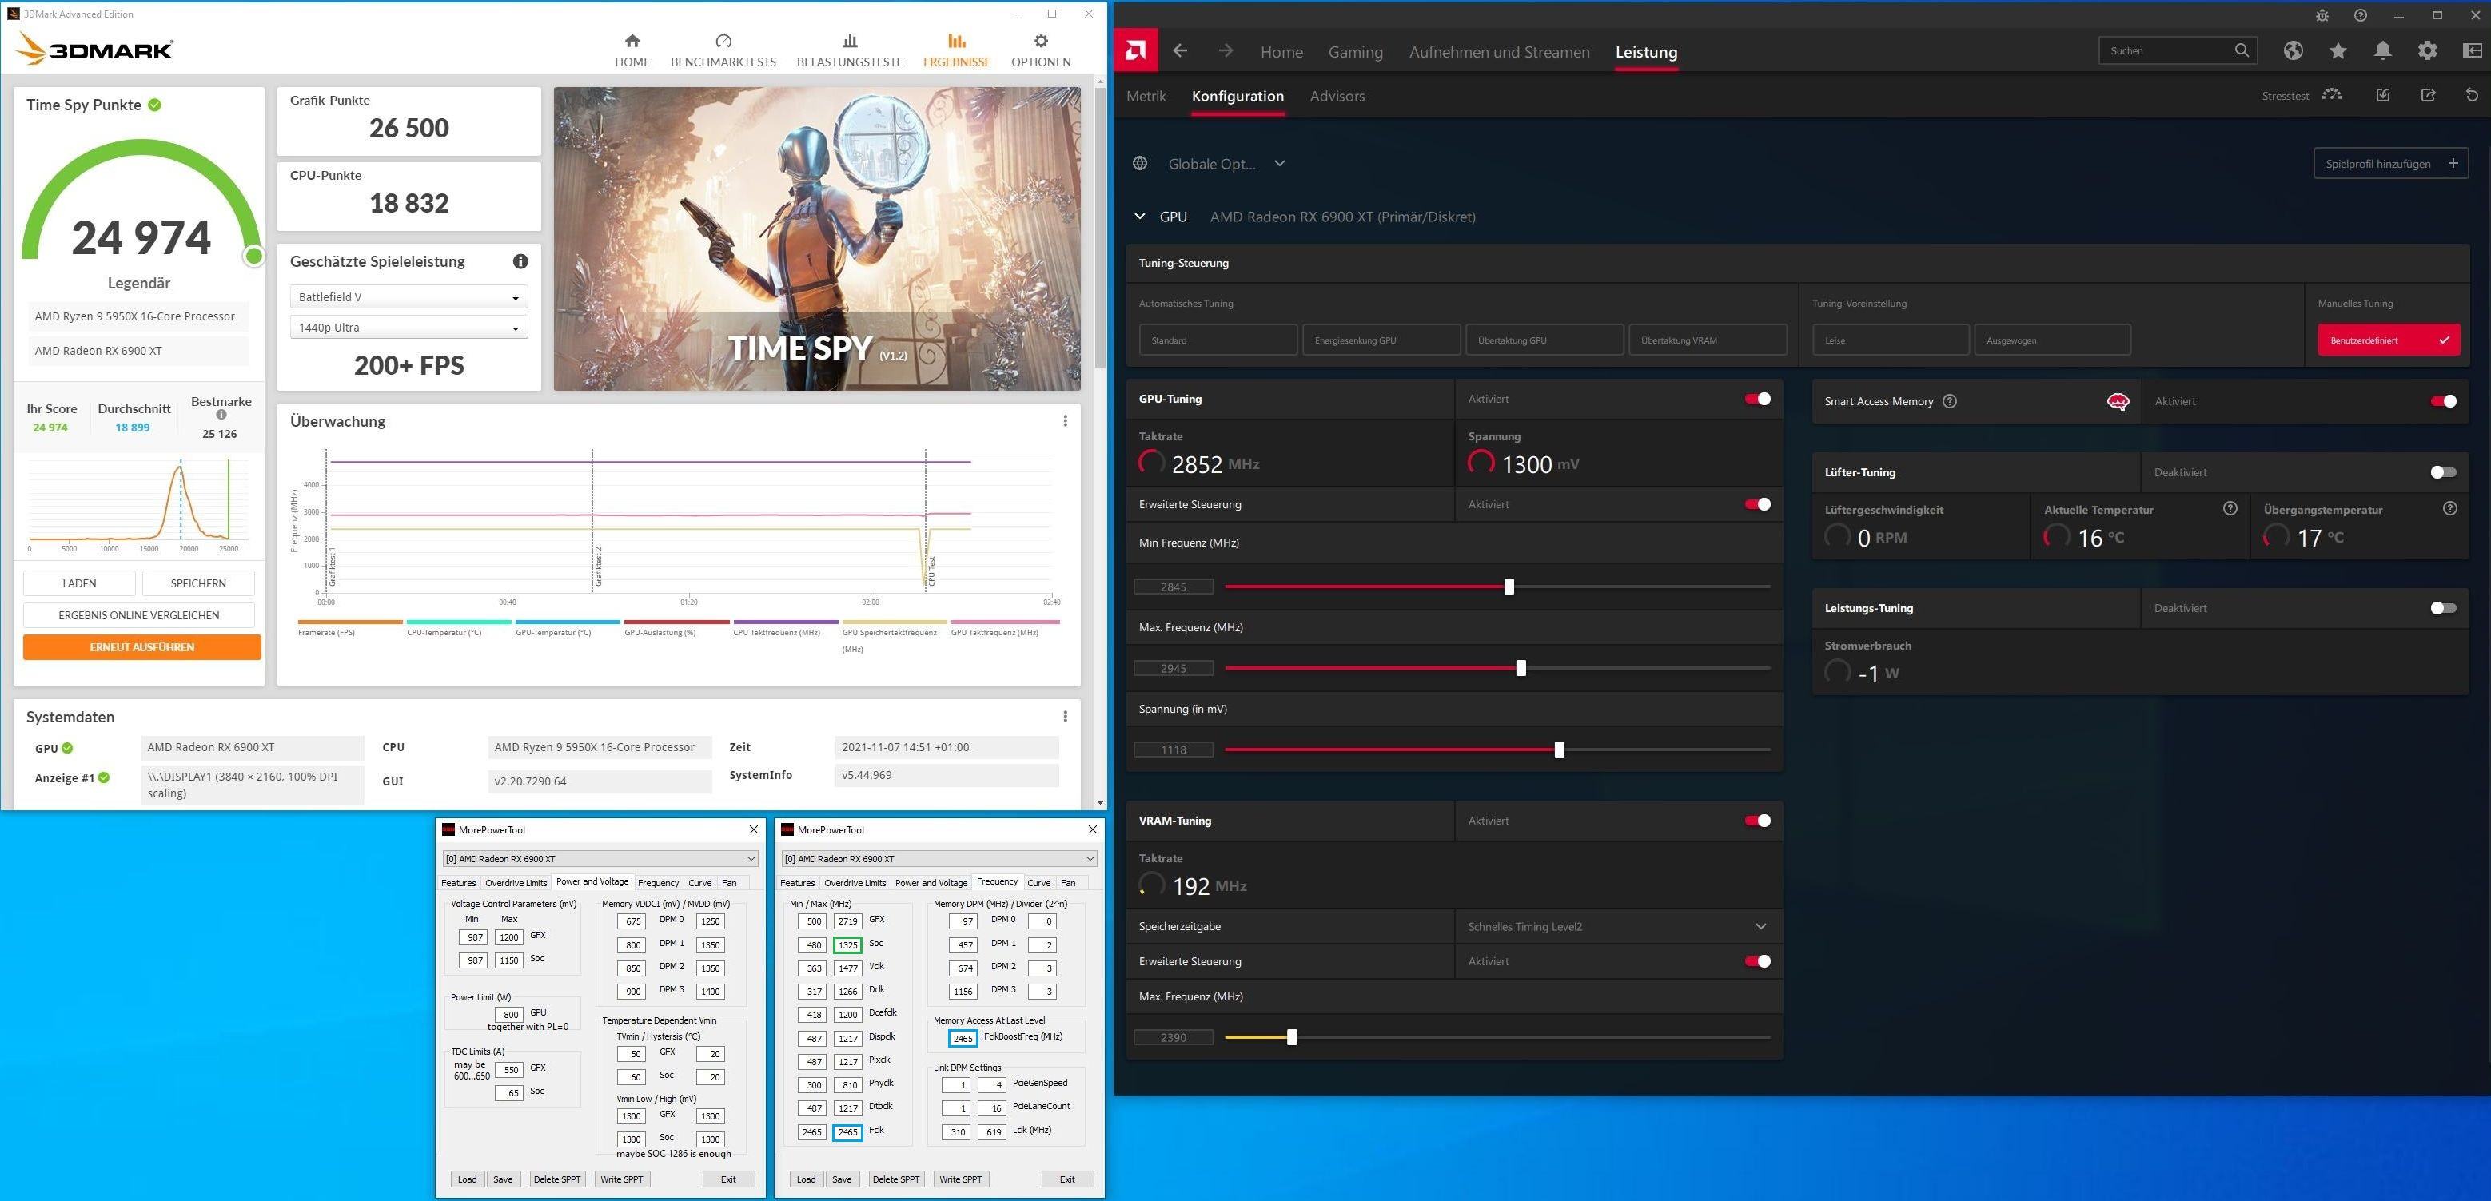Screen dimensions: 2491x1201
Task: Go forward in Radeon Software
Action: pos(1226,50)
